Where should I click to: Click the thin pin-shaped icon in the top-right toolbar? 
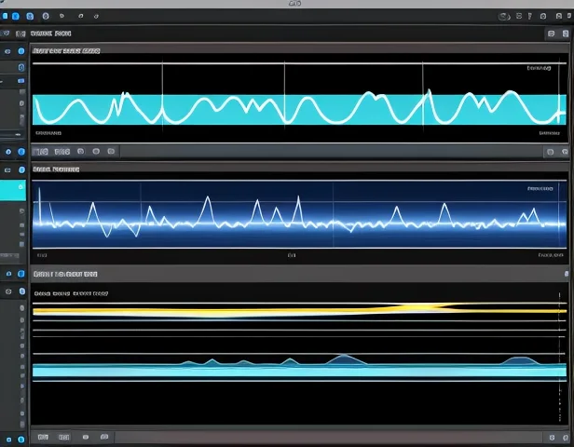(x=529, y=16)
